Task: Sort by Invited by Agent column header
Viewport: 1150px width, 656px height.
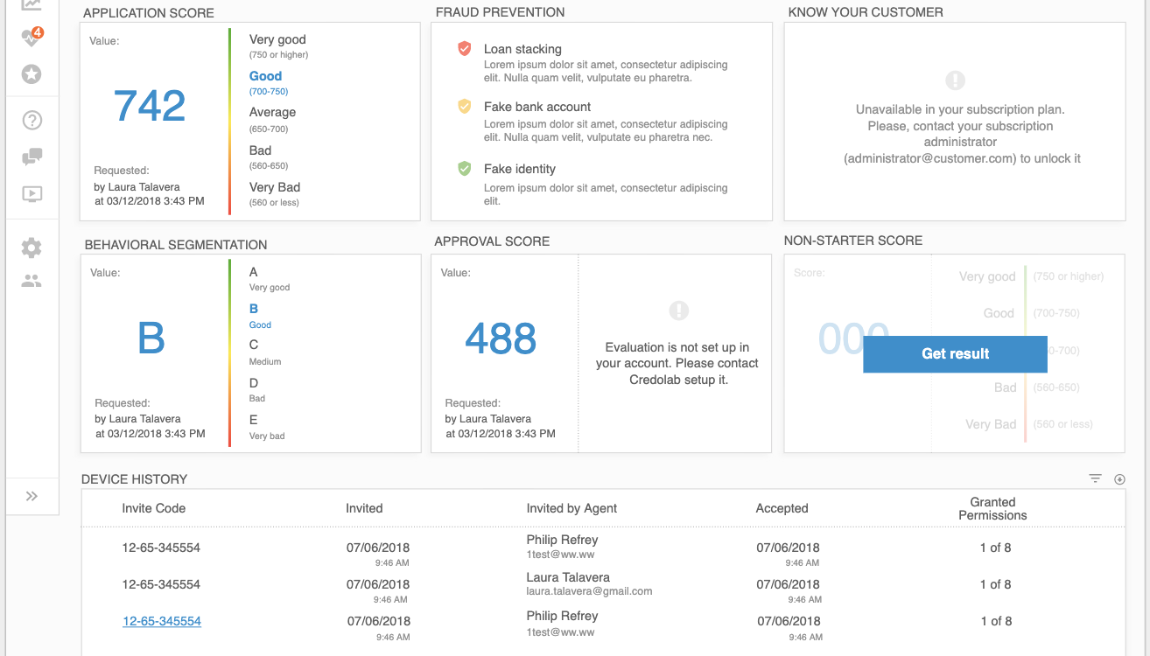Action: coord(571,508)
